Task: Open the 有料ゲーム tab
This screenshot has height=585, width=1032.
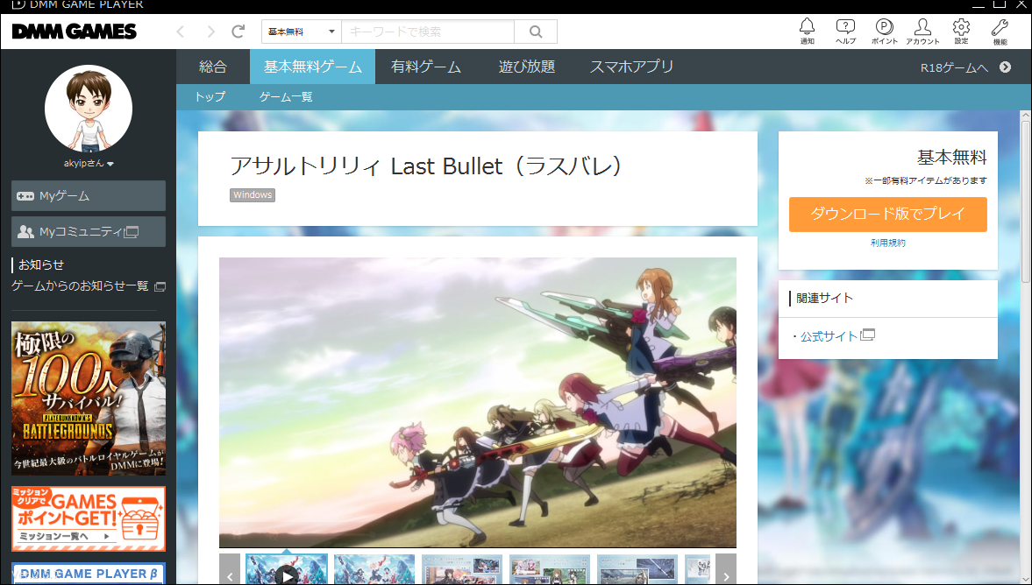Action: pos(426,67)
